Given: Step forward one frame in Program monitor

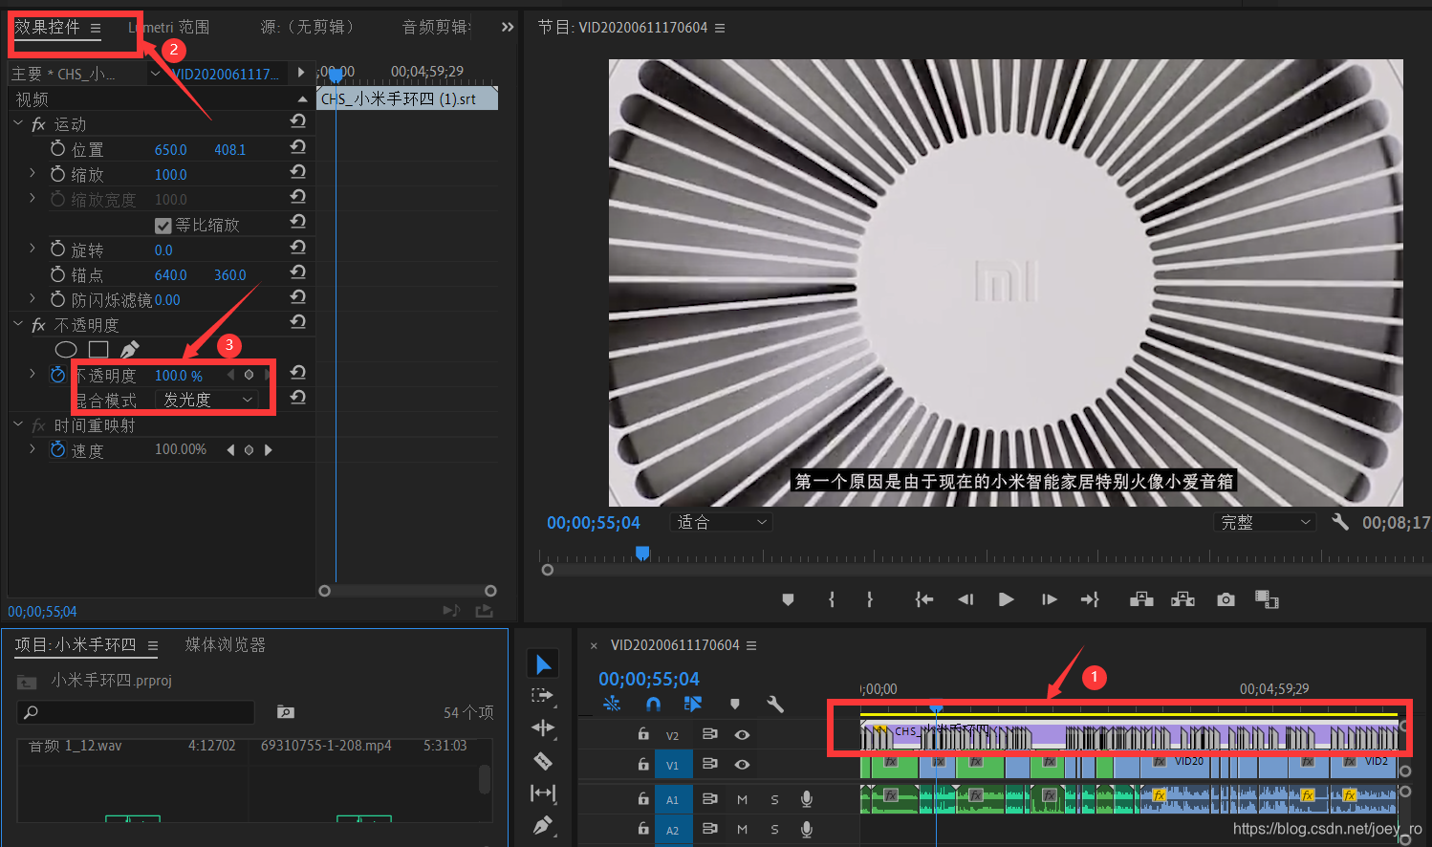Looking at the screenshot, I should [x=1049, y=599].
